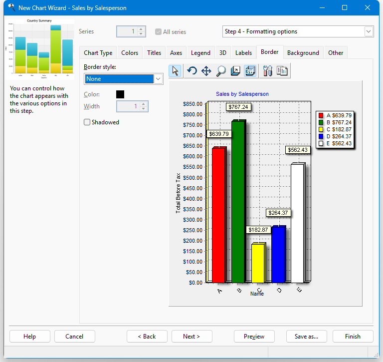
Task: Click the copy chart icon
Action: [x=282, y=71]
